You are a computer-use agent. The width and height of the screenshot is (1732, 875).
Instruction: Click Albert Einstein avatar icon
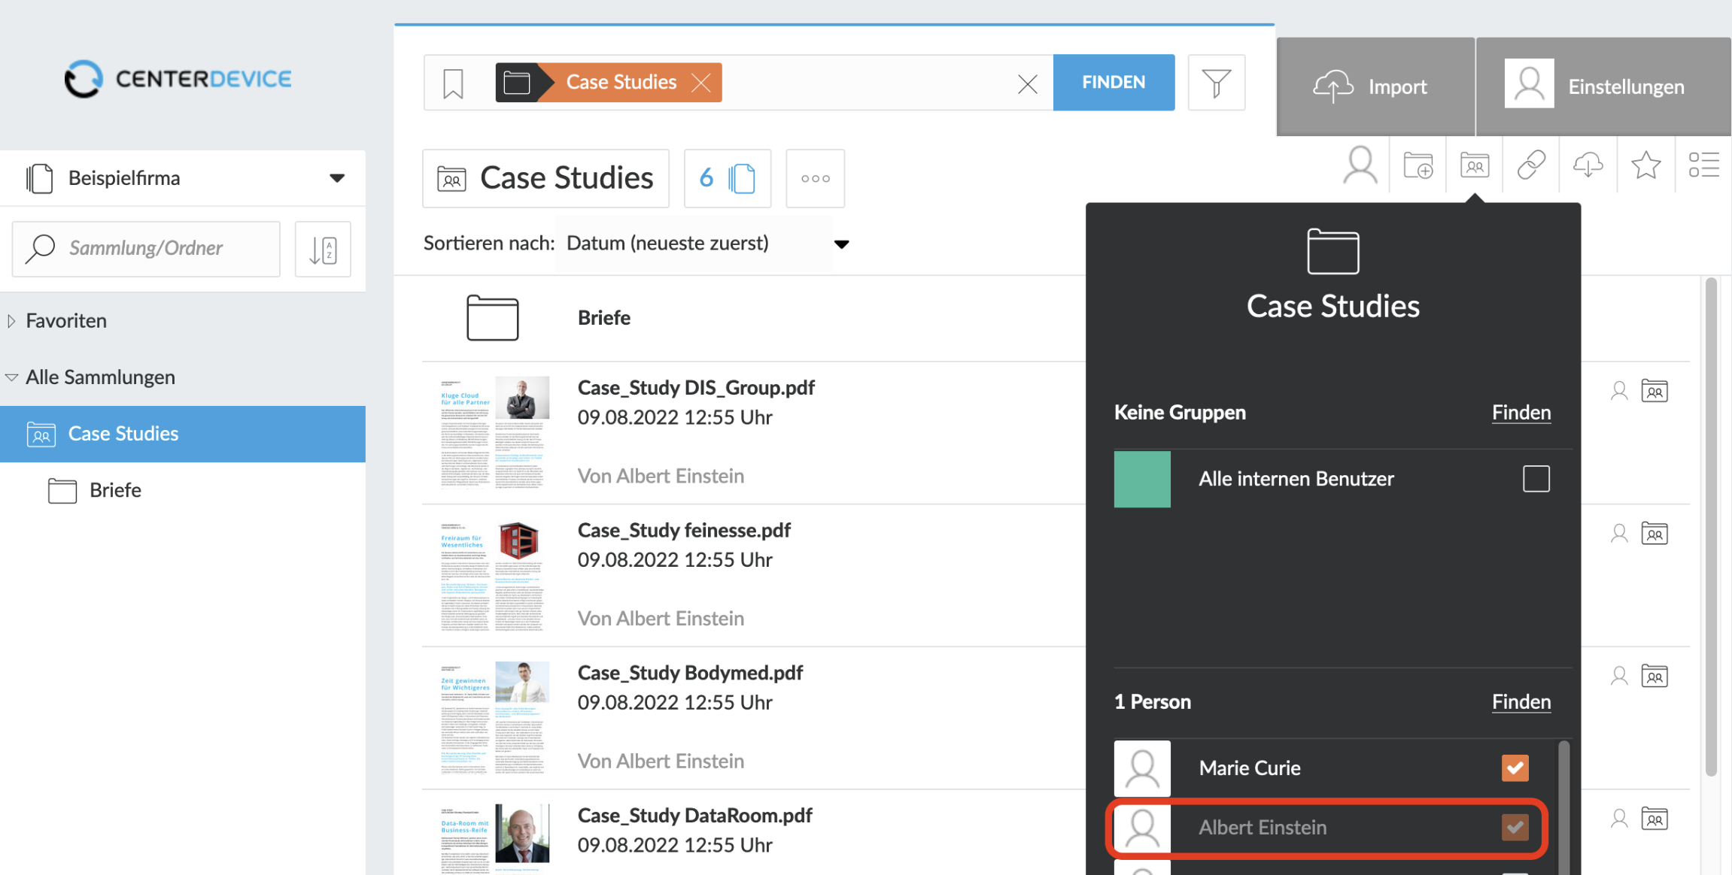(x=1142, y=827)
